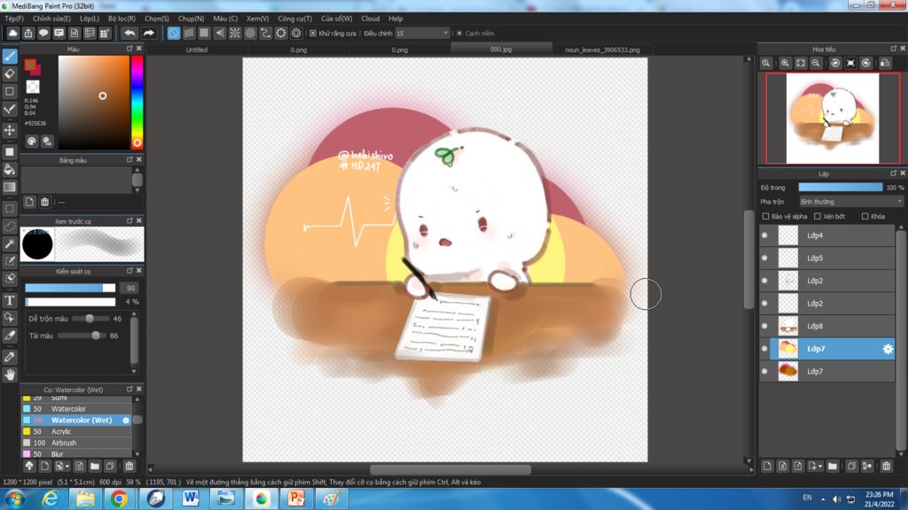Delete layer using trash icon in Layers panel
The height and width of the screenshot is (510, 908).
[x=886, y=466]
